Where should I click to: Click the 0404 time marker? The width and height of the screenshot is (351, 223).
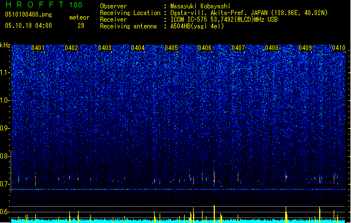(138, 48)
